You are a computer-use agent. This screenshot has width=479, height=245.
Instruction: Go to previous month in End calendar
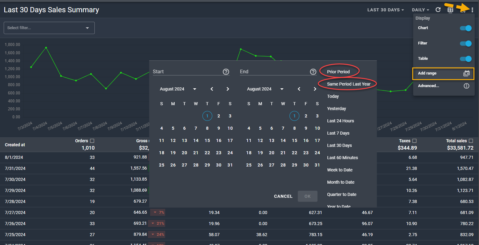pyautogui.click(x=299, y=89)
